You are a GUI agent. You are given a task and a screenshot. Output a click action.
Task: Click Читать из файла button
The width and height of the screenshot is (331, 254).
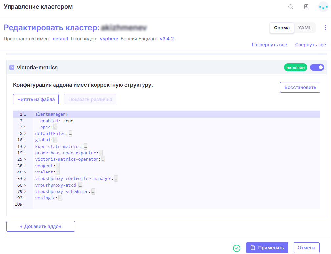[x=36, y=99]
